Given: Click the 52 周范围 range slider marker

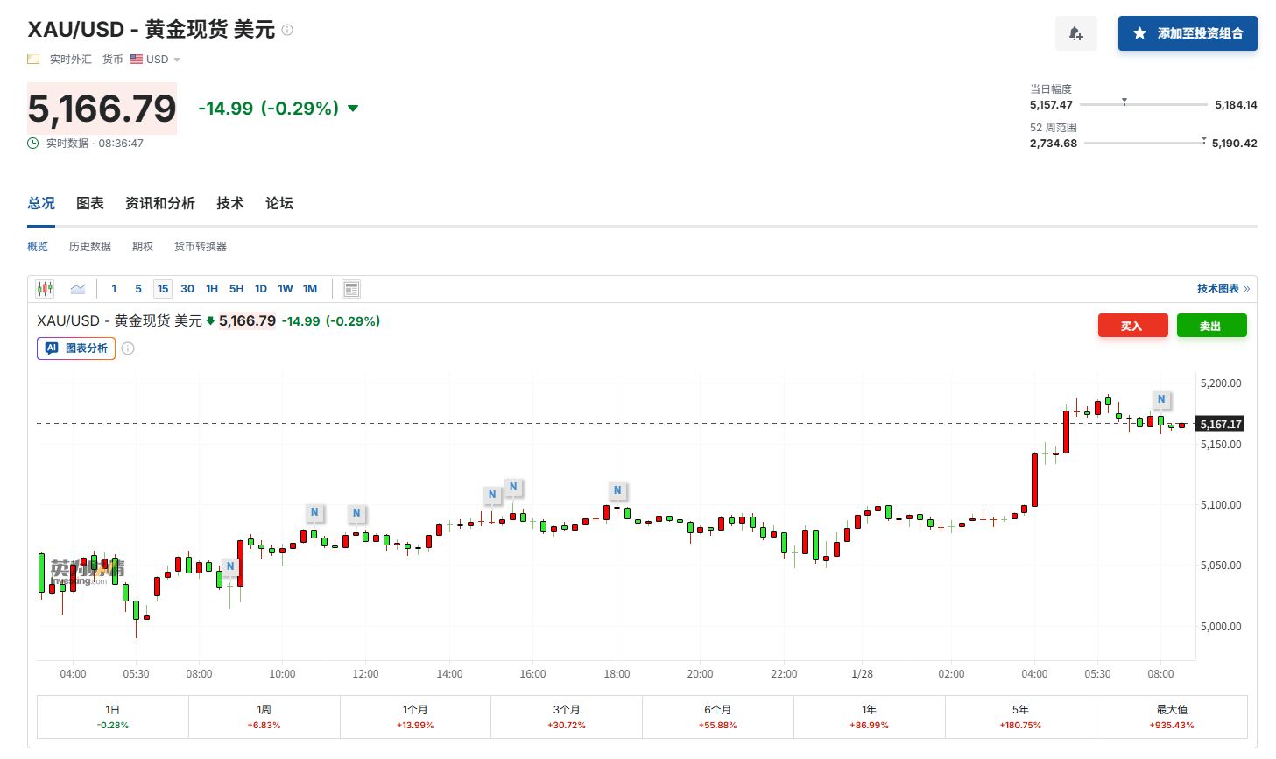Looking at the screenshot, I should tap(1203, 140).
